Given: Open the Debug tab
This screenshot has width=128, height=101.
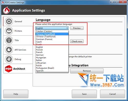Looking at the screenshot, I should (18, 59).
